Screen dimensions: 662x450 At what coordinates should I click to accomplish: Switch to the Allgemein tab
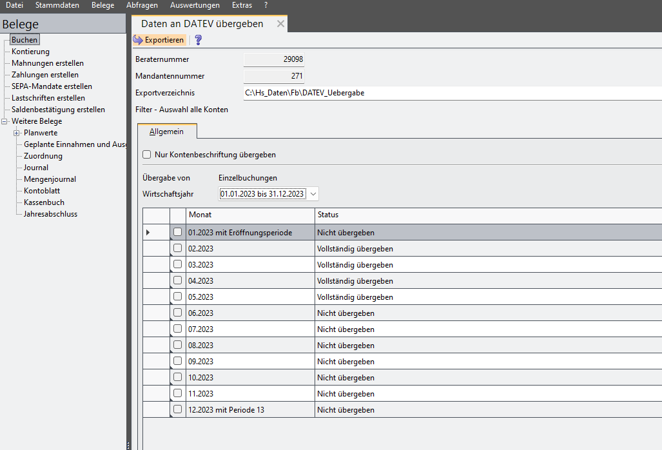point(167,132)
